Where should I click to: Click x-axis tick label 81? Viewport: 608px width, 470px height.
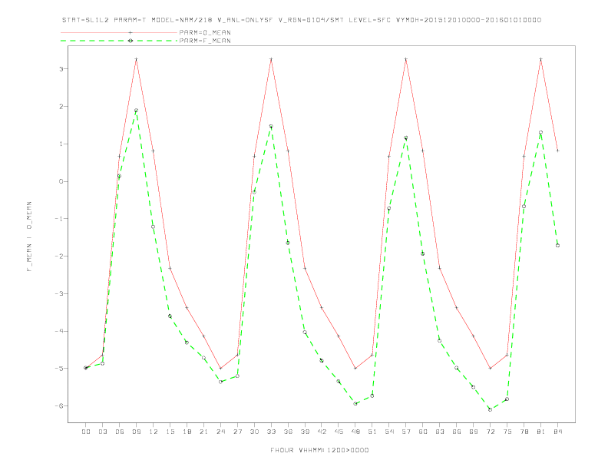click(x=540, y=432)
